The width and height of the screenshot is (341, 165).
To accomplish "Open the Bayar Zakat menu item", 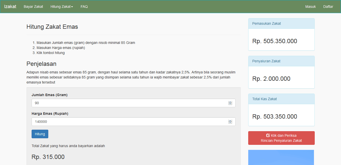I will (33, 7).
